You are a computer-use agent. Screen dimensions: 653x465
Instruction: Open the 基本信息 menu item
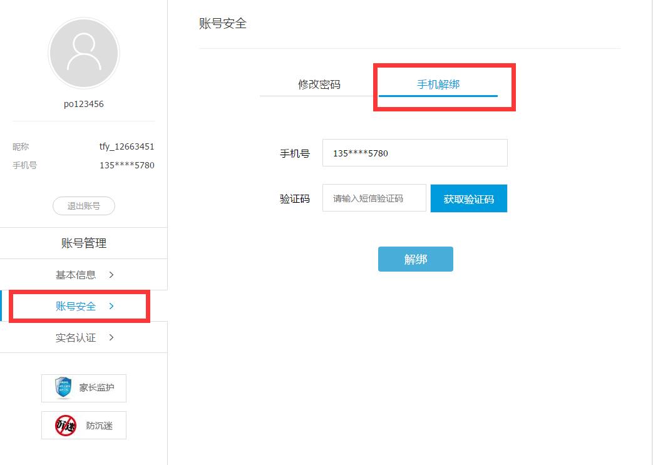click(76, 275)
